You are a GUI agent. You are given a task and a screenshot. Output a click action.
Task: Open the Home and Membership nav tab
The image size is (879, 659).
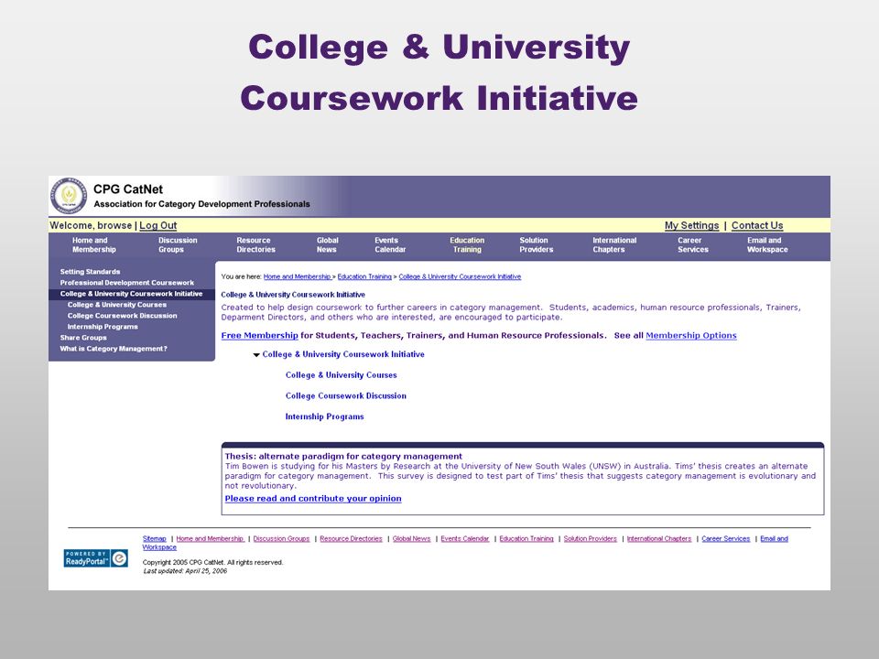pyautogui.click(x=93, y=245)
